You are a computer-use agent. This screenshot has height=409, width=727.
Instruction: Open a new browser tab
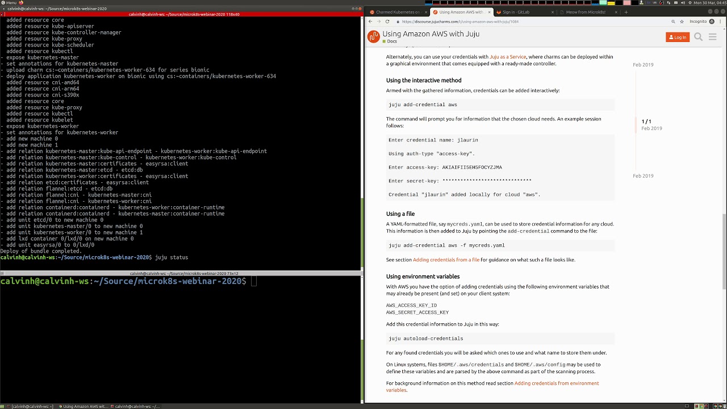pyautogui.click(x=626, y=12)
